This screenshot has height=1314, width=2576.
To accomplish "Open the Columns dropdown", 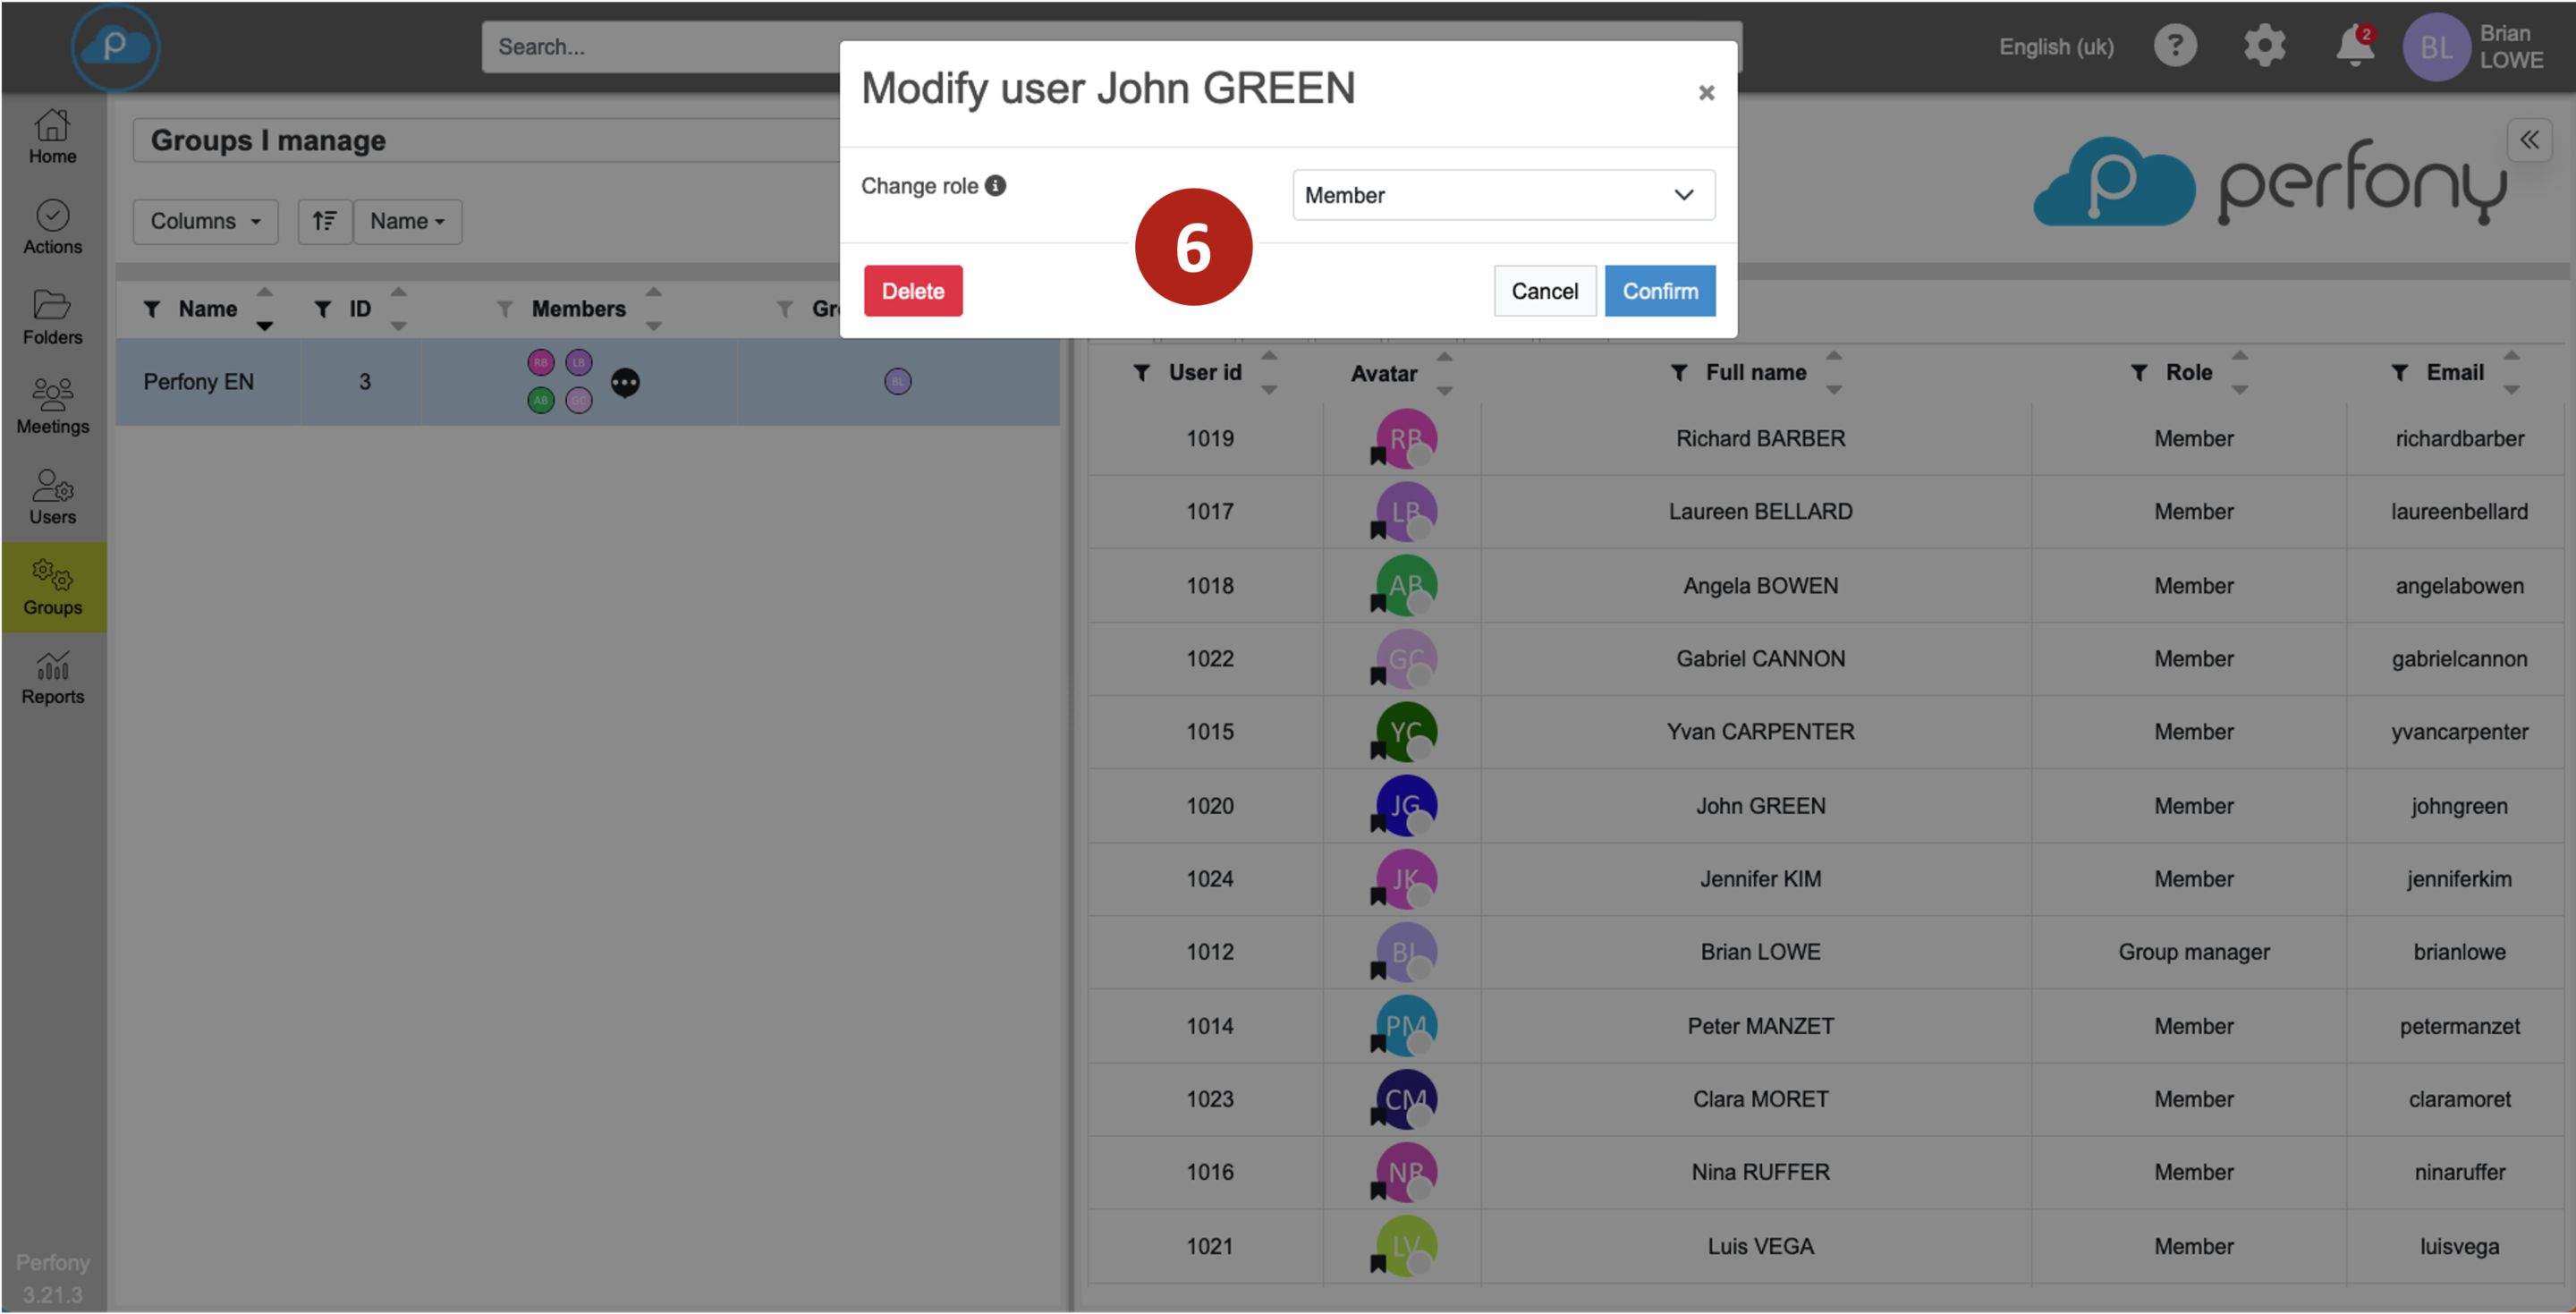I will coord(205,221).
